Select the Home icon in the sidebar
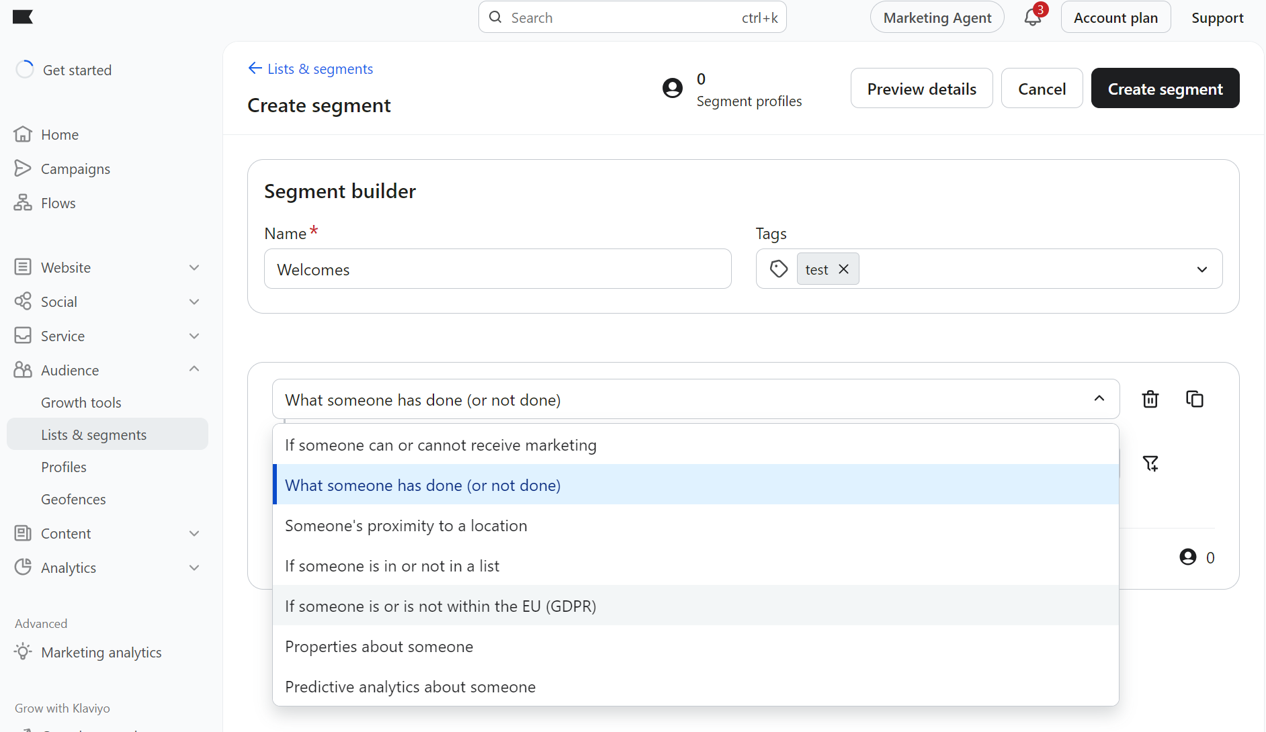 tap(24, 134)
